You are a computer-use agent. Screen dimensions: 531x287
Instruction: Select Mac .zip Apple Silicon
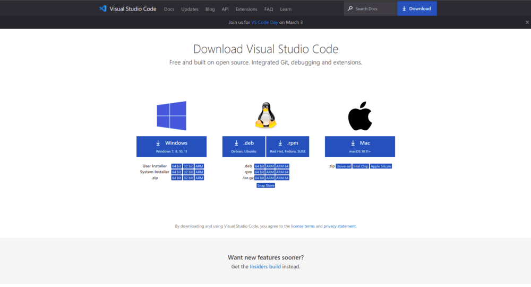coord(381,166)
